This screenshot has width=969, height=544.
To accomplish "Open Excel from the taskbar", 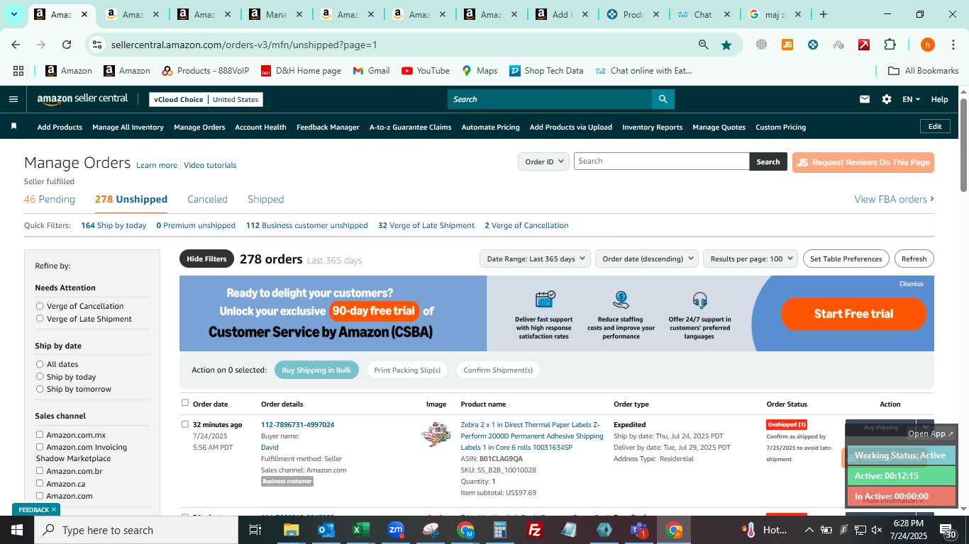I will coord(361,530).
